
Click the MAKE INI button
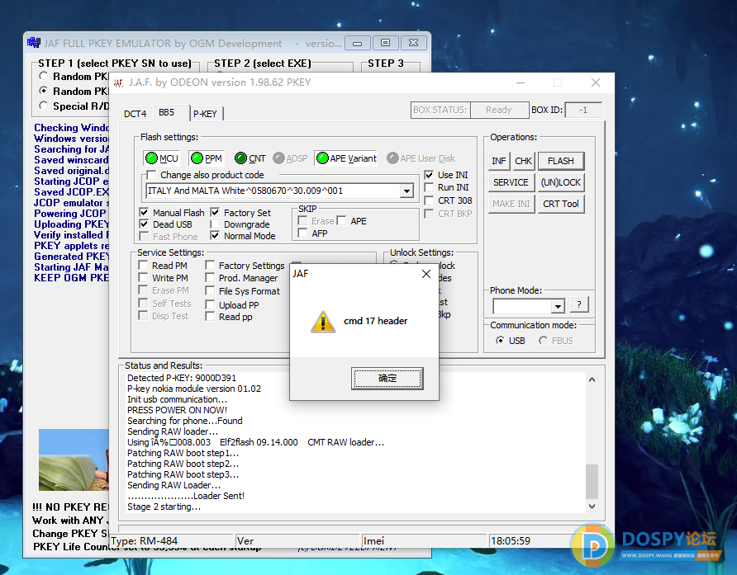511,204
